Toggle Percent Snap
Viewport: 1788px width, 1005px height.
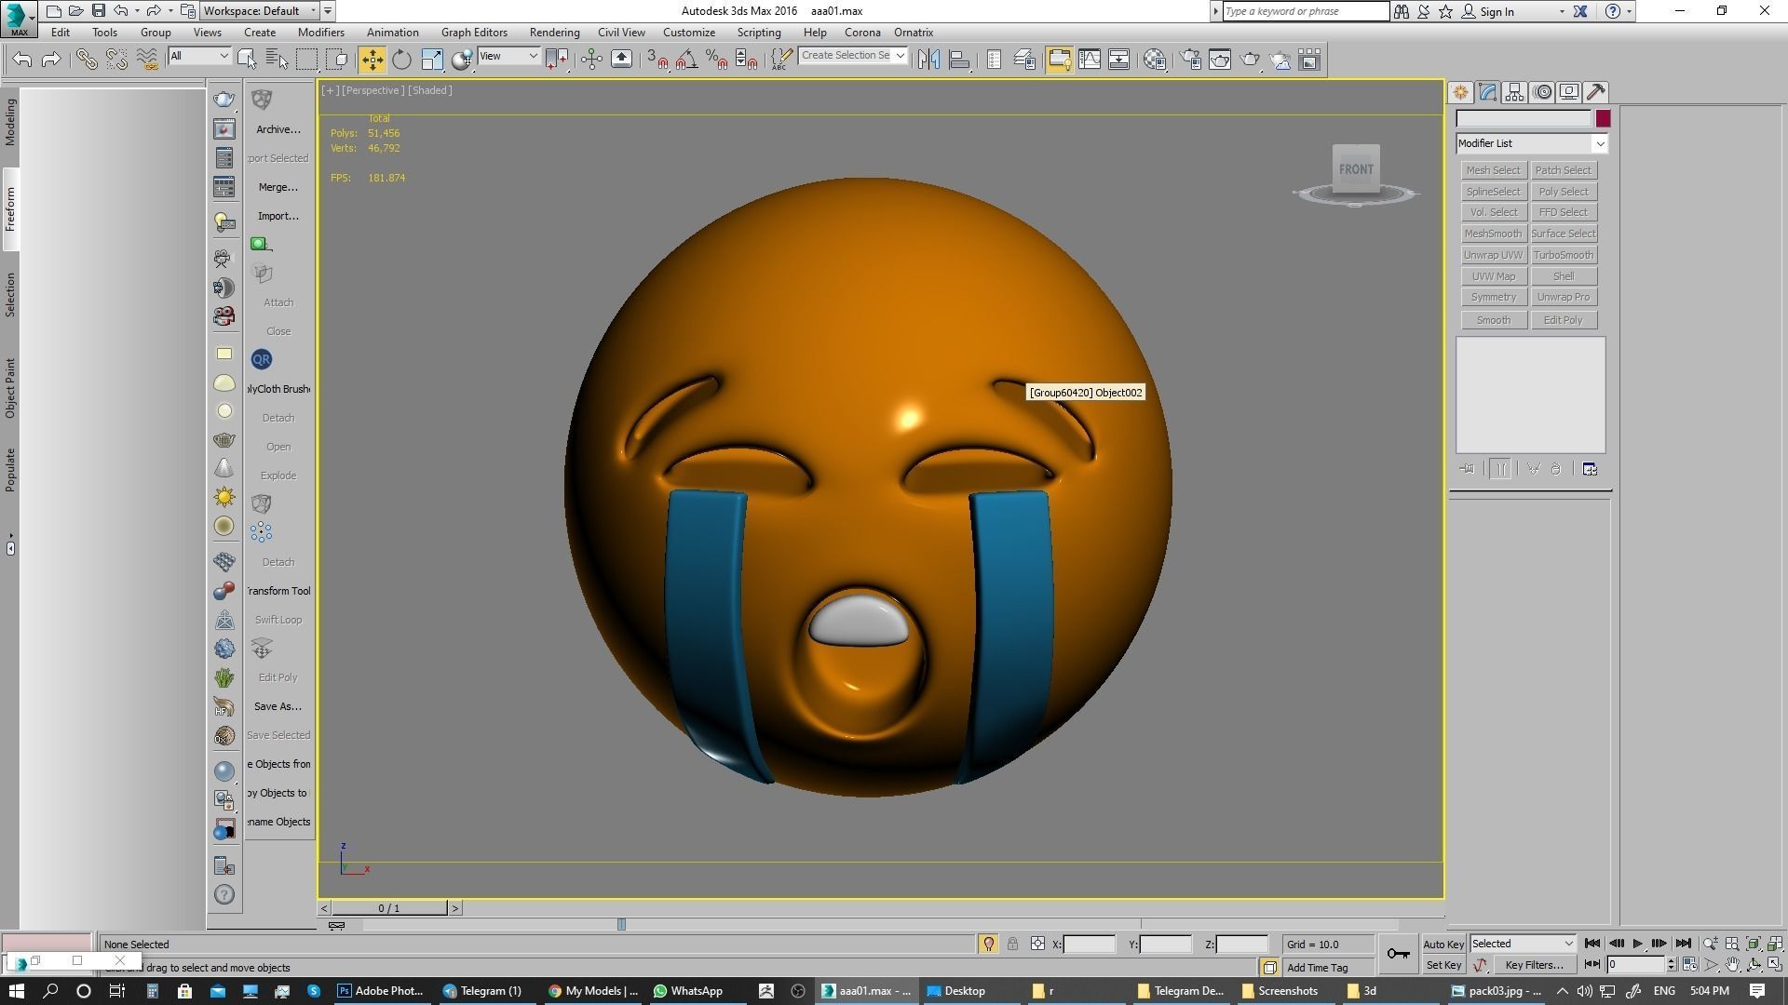(716, 60)
